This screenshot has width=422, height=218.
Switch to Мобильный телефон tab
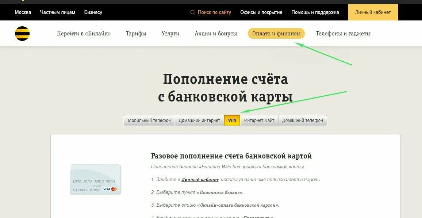(x=149, y=120)
